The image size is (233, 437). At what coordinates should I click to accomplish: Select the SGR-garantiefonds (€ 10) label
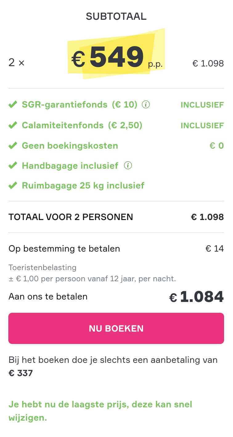click(79, 105)
